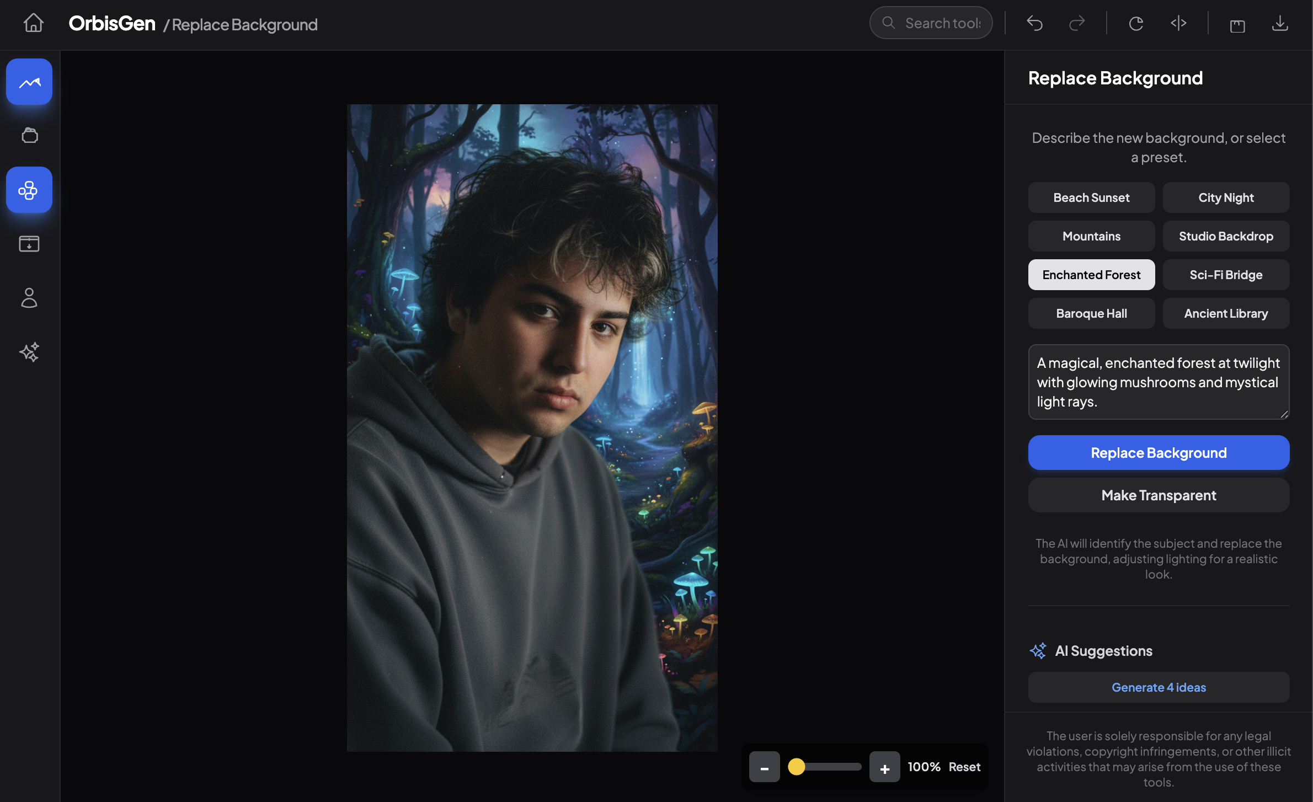The image size is (1313, 802).
Task: Click the undo arrow icon
Action: 1034,23
